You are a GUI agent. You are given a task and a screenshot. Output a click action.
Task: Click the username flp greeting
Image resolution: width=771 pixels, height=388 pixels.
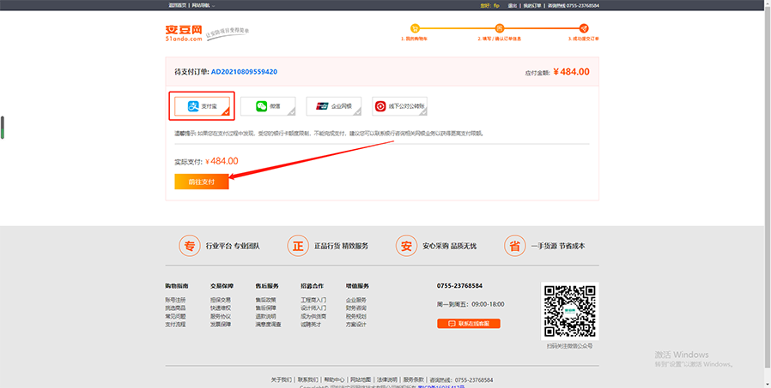(x=489, y=5)
